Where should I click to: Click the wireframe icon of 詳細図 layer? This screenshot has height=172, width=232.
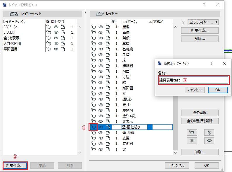click(108, 66)
